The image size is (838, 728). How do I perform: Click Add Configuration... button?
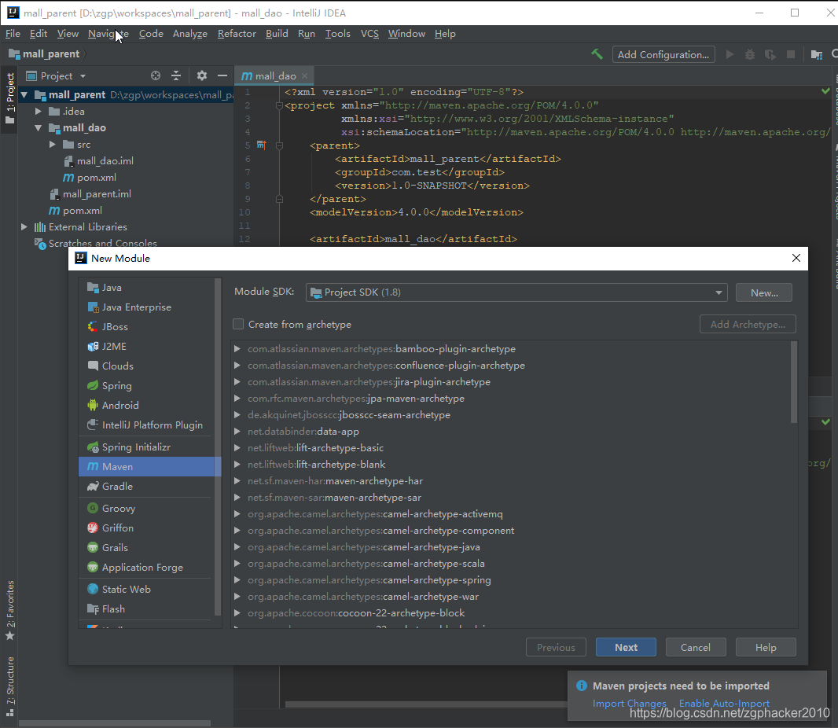pyautogui.click(x=663, y=54)
